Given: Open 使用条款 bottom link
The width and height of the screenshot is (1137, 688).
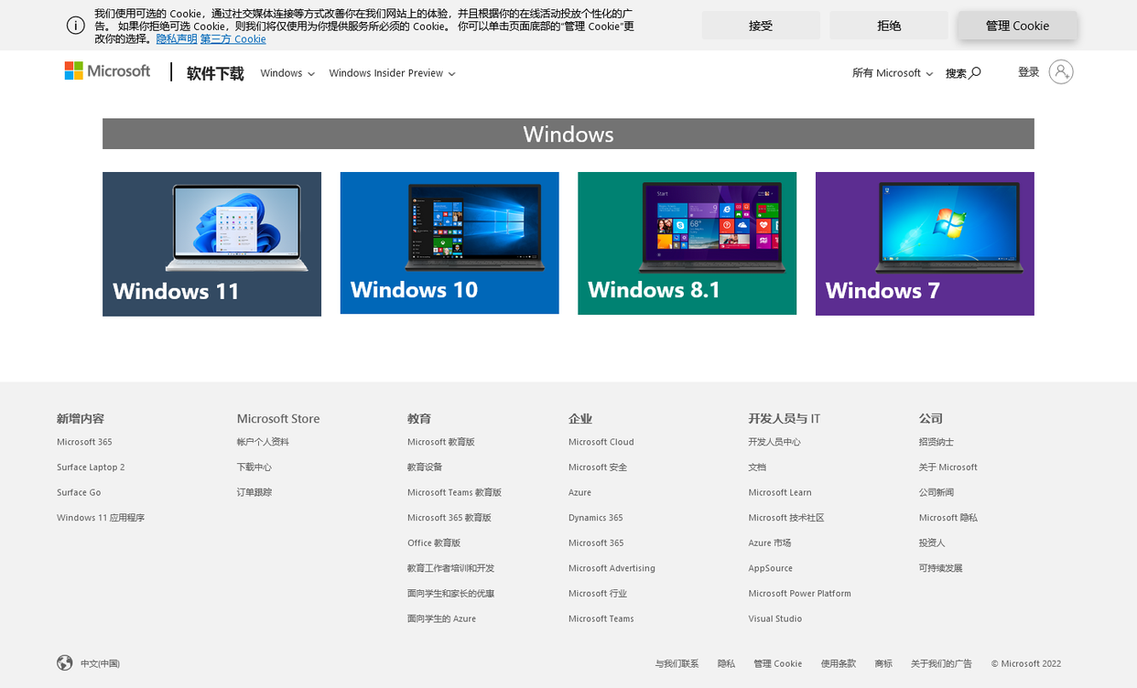Looking at the screenshot, I should pos(839,664).
